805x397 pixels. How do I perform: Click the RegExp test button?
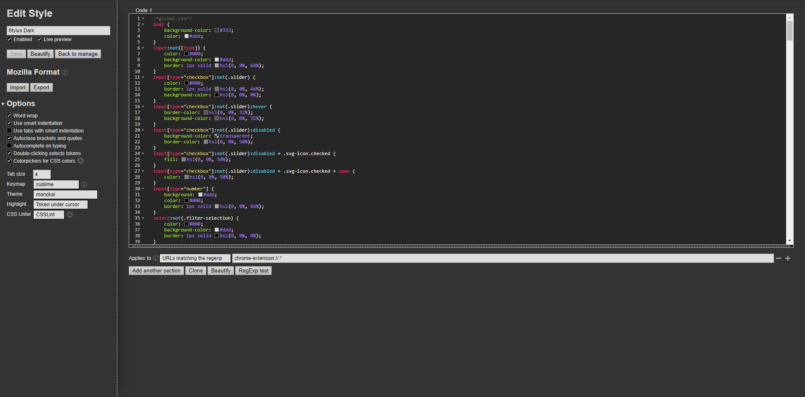click(x=253, y=271)
